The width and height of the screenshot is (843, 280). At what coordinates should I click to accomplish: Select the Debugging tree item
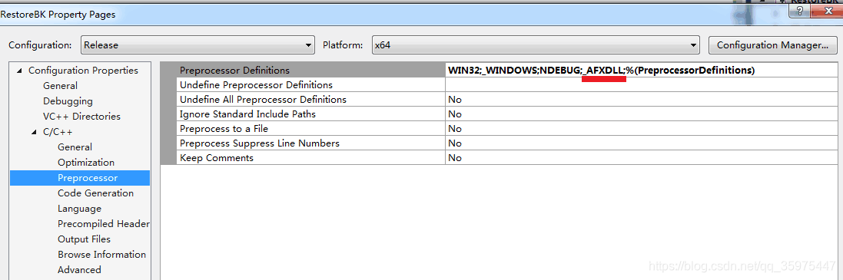click(x=68, y=100)
